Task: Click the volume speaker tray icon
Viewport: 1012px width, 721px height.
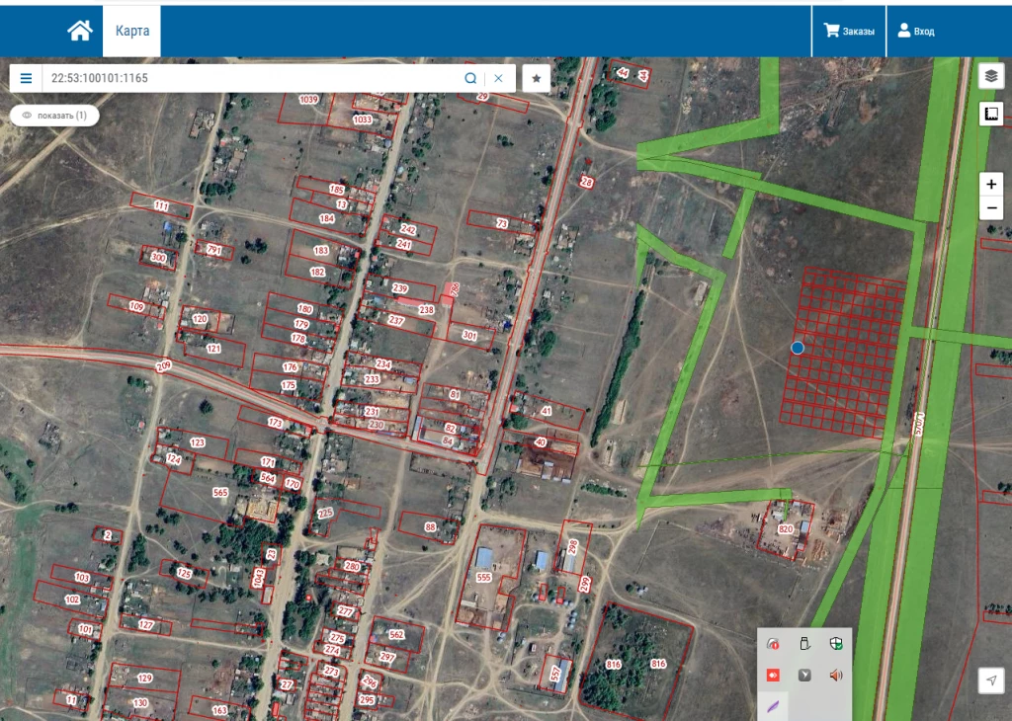Action: tap(836, 675)
